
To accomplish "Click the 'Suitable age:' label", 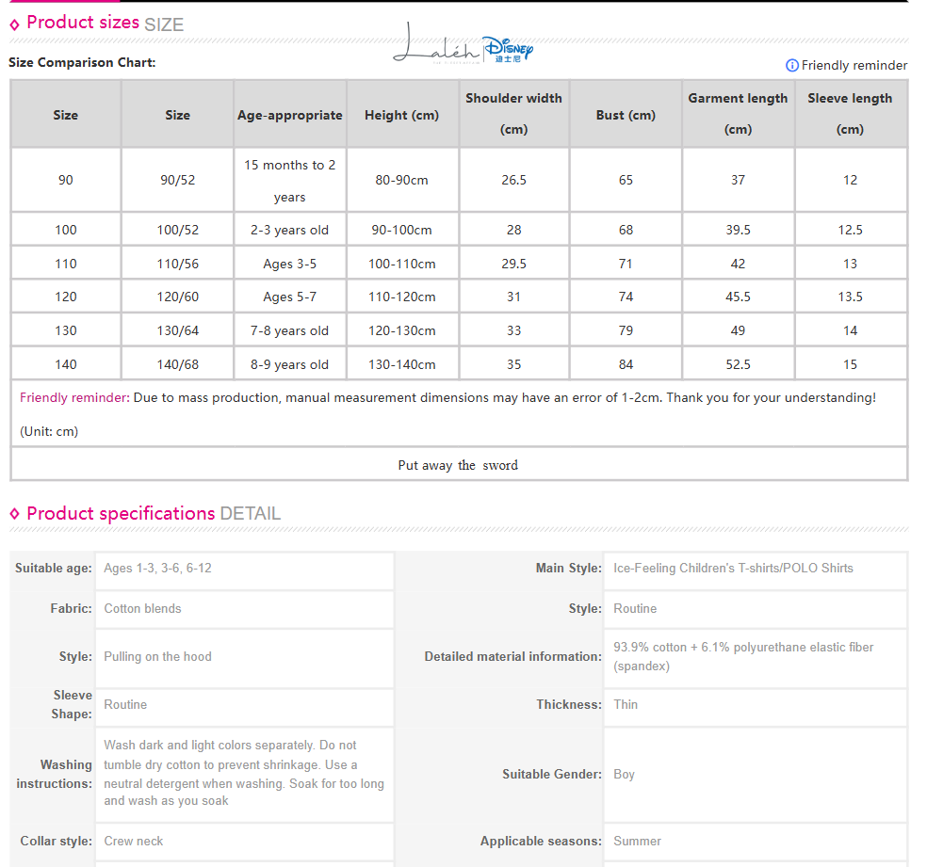I will click(x=53, y=569).
